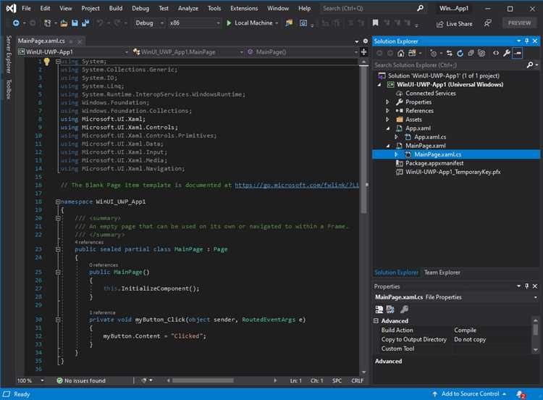Click the Show All Files icon
Image resolution: width=543 pixels, height=400 pixels.
(x=481, y=53)
